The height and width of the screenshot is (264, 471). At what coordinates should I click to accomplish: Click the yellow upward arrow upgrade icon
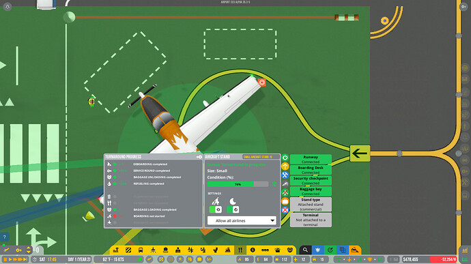pyautogui.click(x=285, y=166)
